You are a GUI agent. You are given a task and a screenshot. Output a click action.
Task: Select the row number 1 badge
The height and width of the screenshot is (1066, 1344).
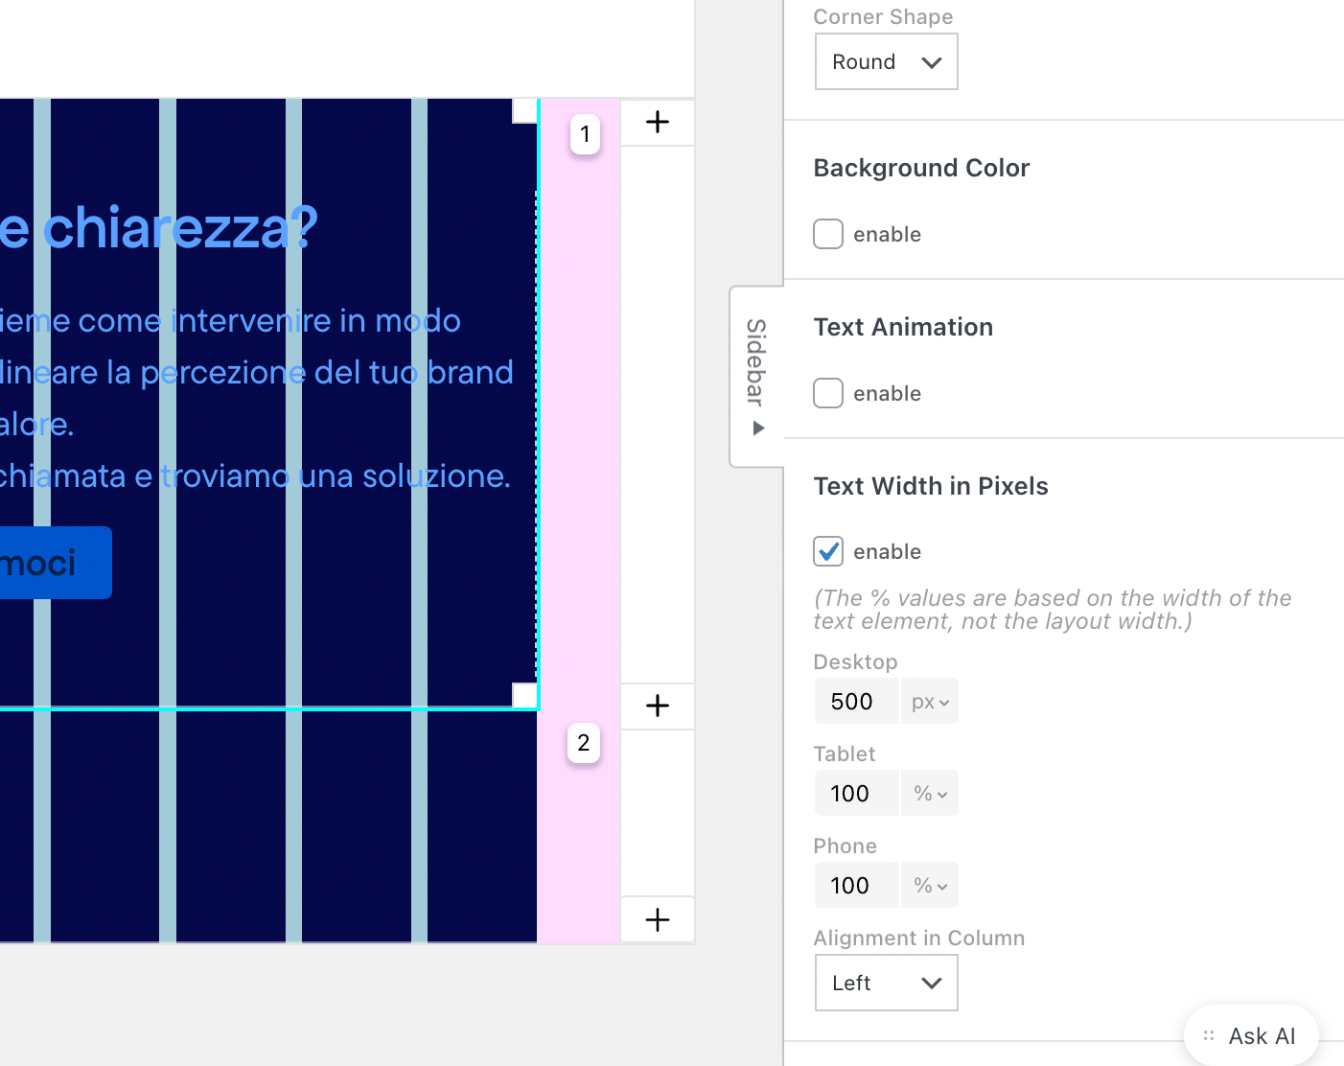pyautogui.click(x=585, y=134)
